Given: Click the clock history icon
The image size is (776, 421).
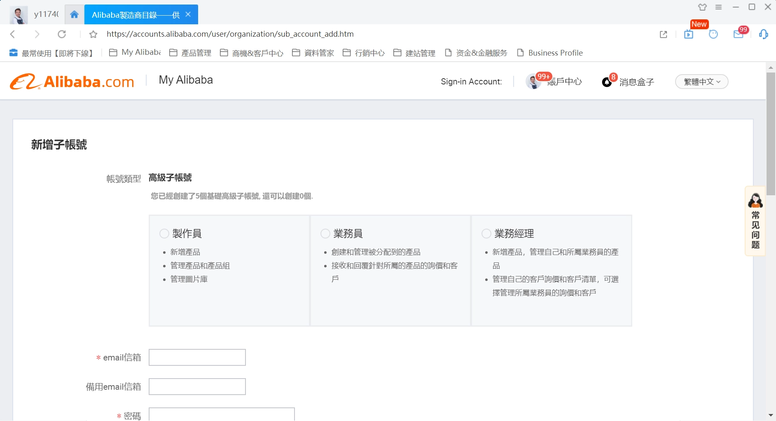Looking at the screenshot, I should (x=713, y=35).
